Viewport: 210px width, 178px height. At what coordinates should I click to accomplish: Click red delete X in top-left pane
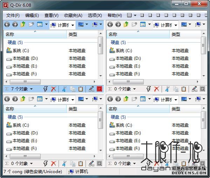[x=53, y=89]
